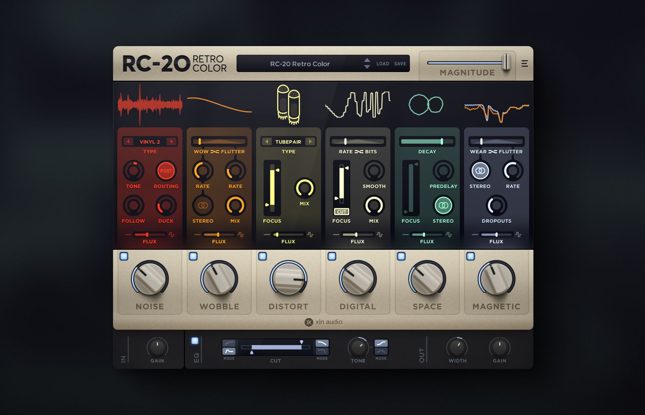
Task: Click the Noise FLUX slider
Action: click(x=149, y=234)
